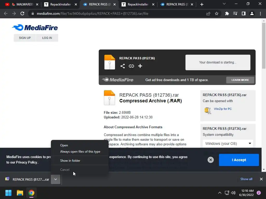Click the browser forward arrow

pyautogui.click(x=14, y=13)
